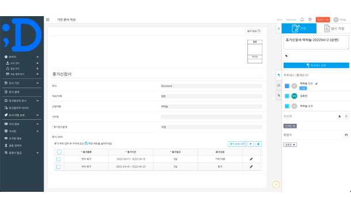351x208 pixels.
Task: Check the 2022-04-11 ~ 2022-04-15 row checkbox
Action: [59, 159]
